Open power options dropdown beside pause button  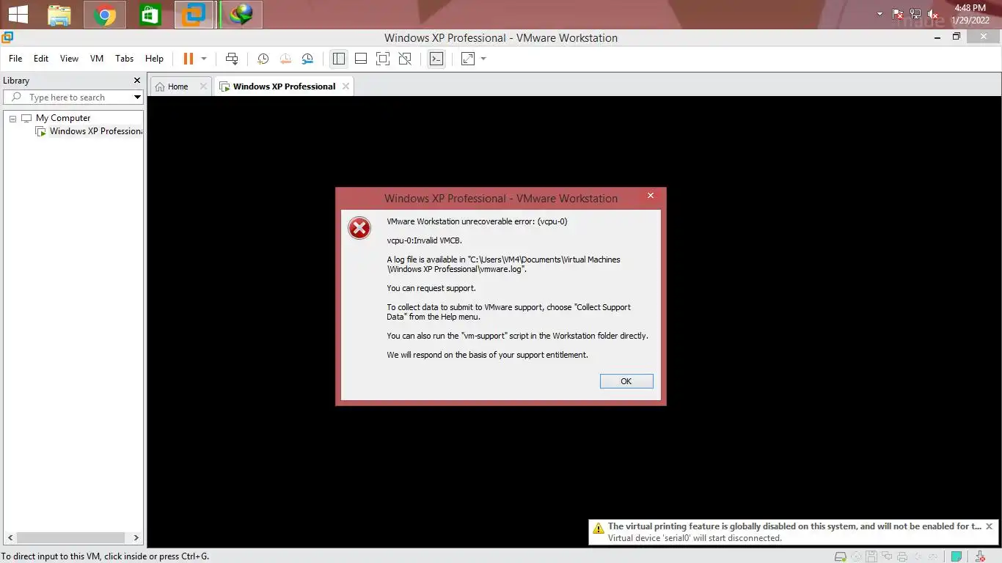point(204,59)
